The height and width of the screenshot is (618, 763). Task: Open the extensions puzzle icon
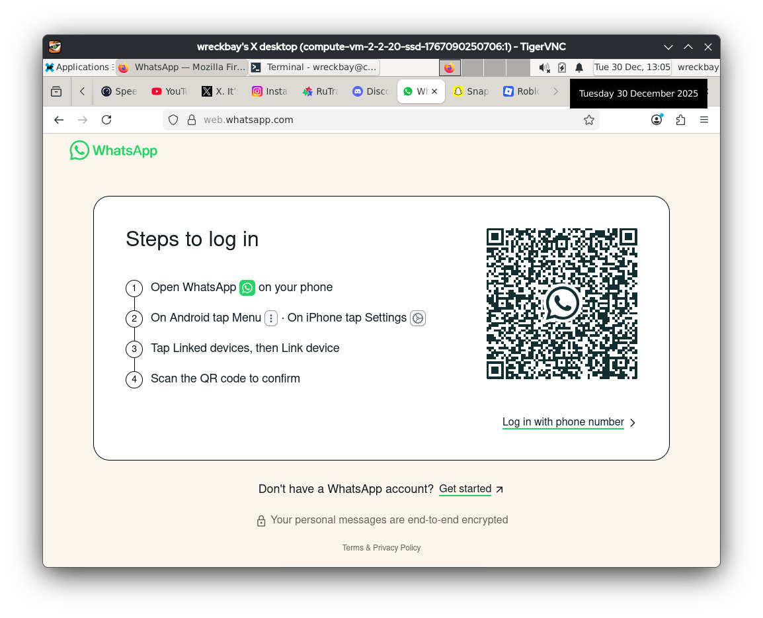click(x=680, y=120)
